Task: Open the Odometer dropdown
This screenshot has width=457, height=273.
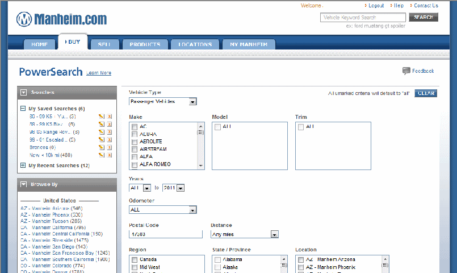Action: [163, 210]
